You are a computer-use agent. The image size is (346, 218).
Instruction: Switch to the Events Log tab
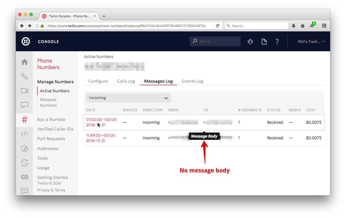coord(193,81)
